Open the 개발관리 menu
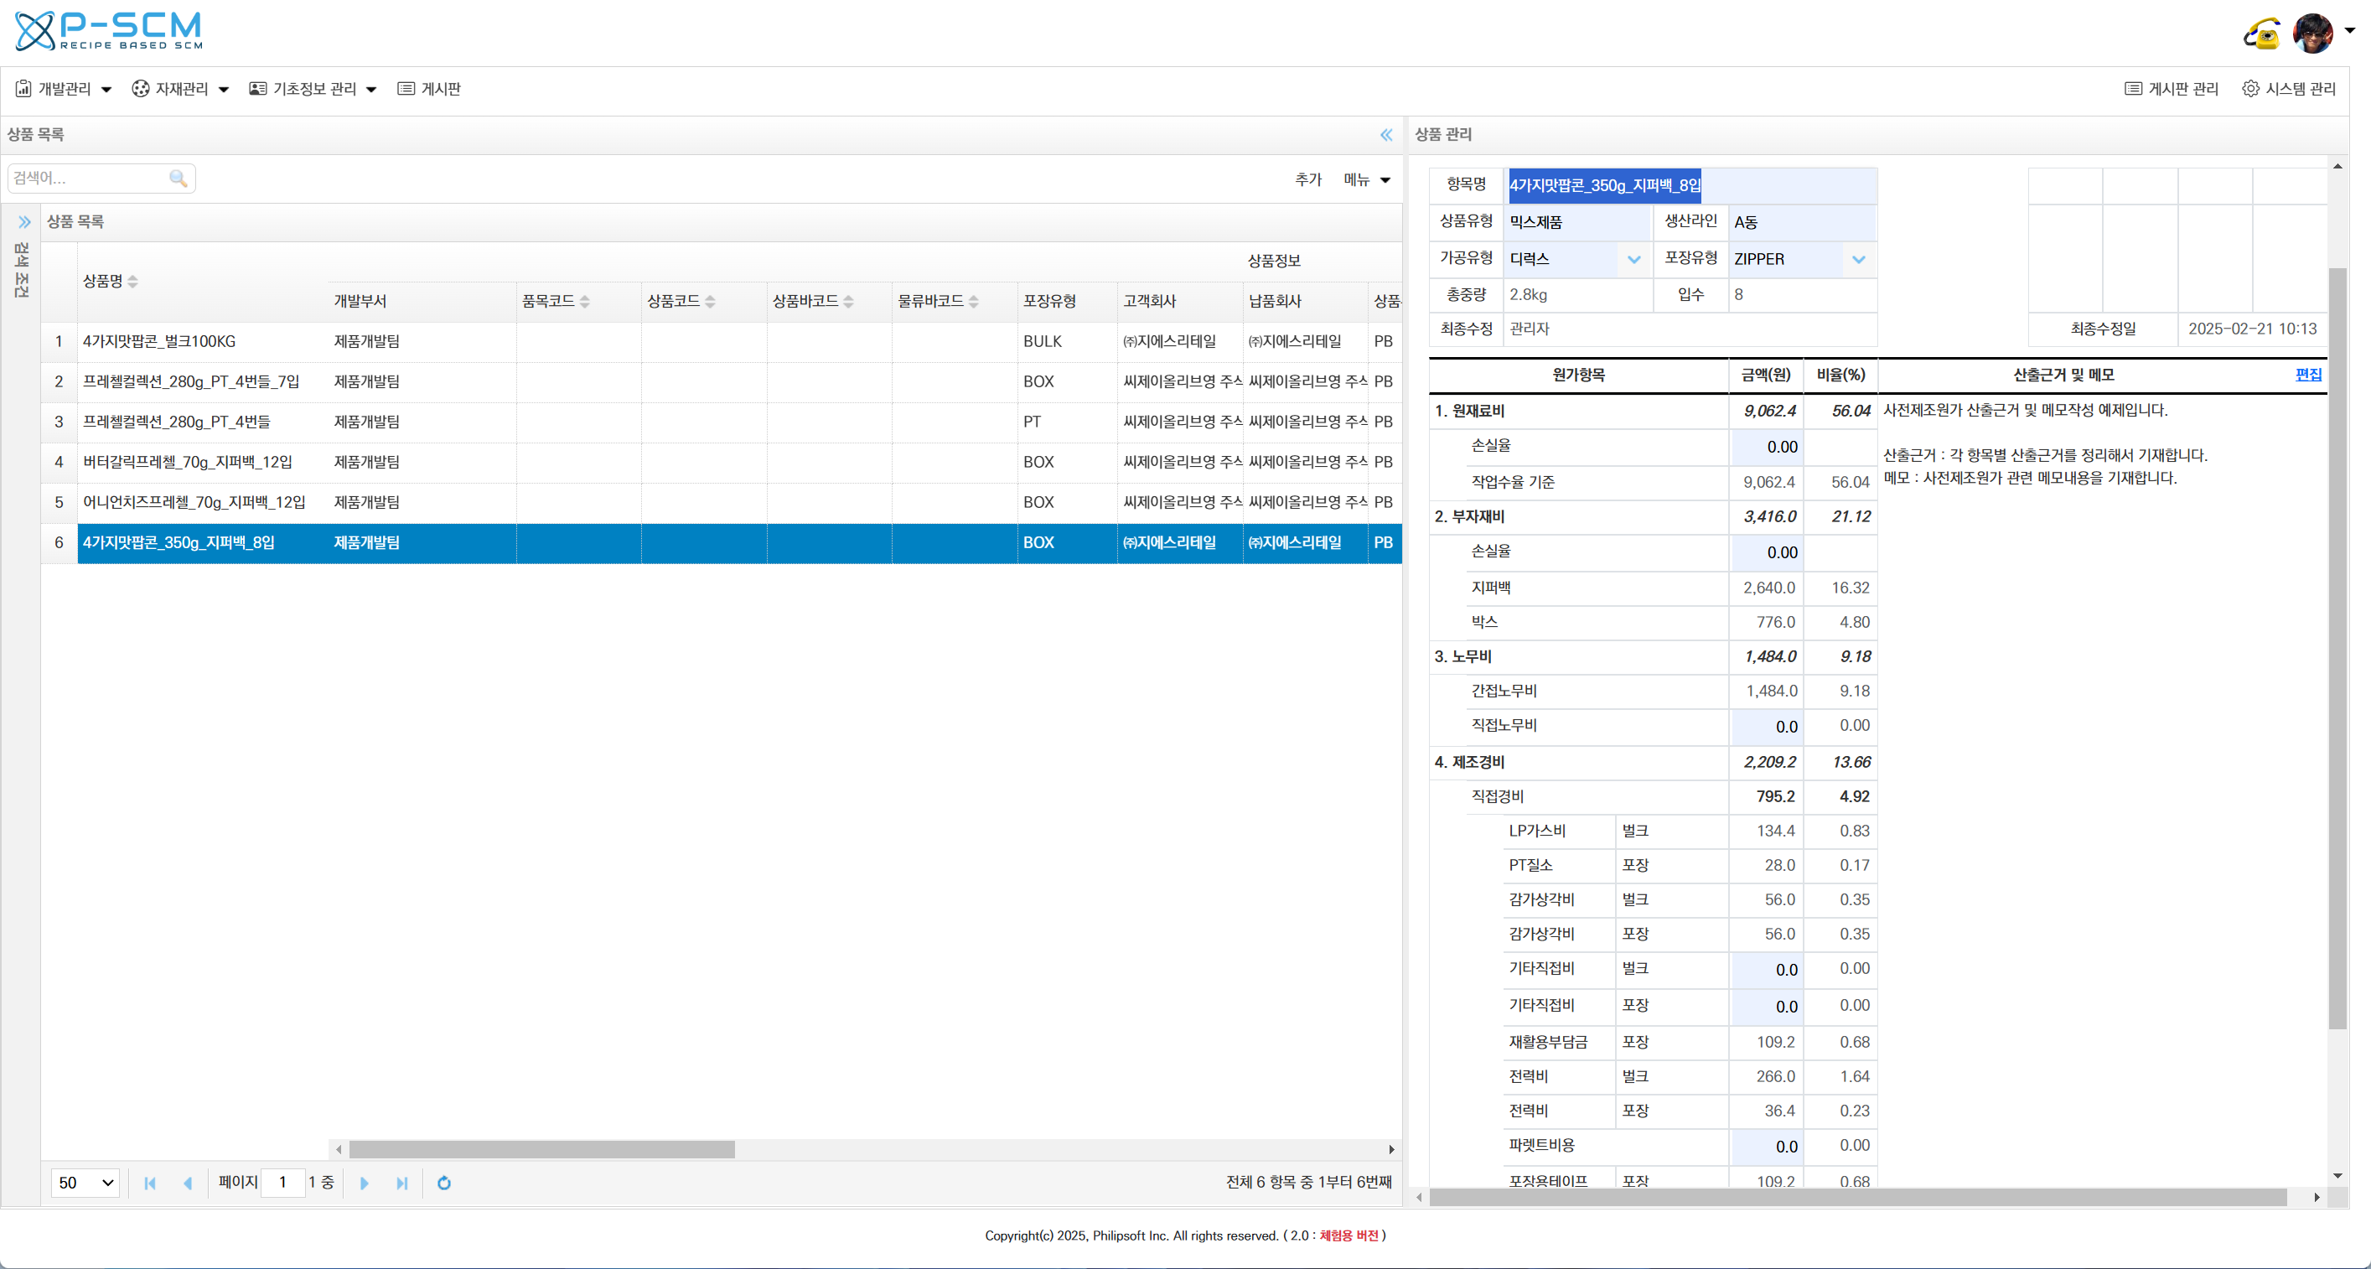2371x1269 pixels. click(x=64, y=89)
